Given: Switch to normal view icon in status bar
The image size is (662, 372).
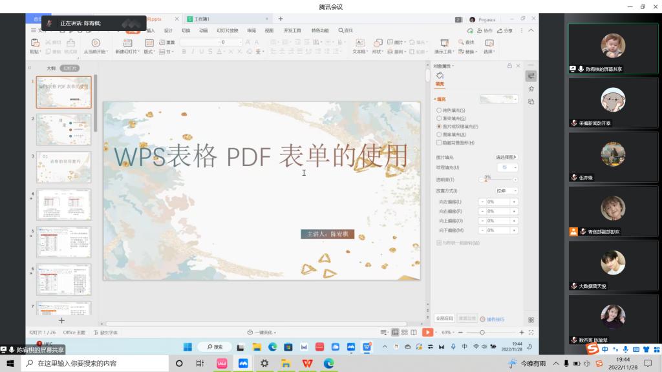Looking at the screenshot, I should point(395,333).
